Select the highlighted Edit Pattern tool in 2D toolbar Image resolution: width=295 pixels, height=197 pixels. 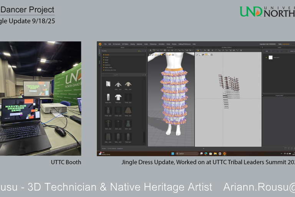coord(198,50)
